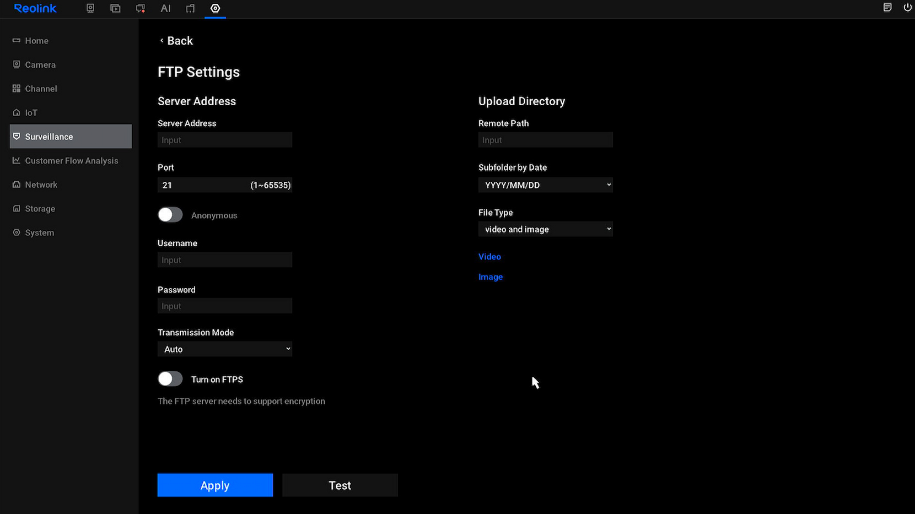Click the Apply button
Viewport: 915px width, 514px height.
215,485
